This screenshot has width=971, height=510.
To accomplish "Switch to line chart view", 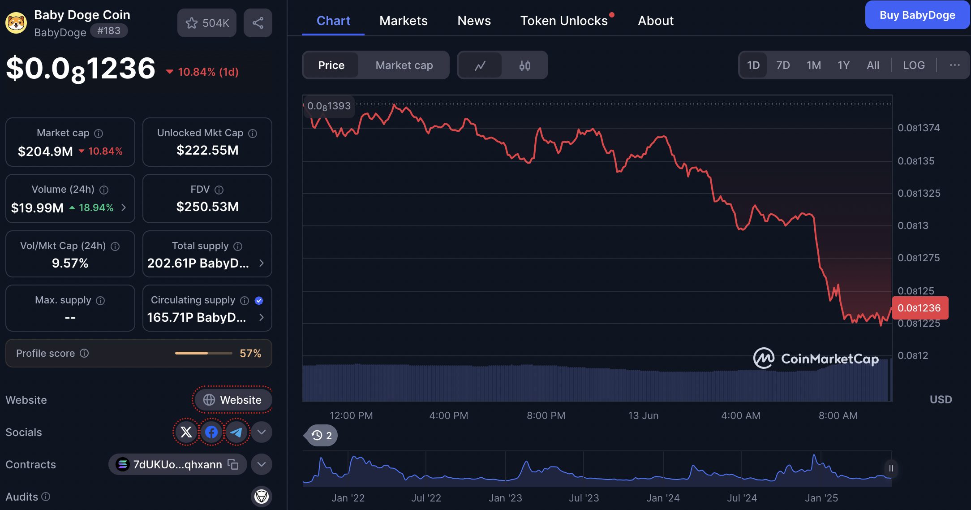I will click(480, 65).
